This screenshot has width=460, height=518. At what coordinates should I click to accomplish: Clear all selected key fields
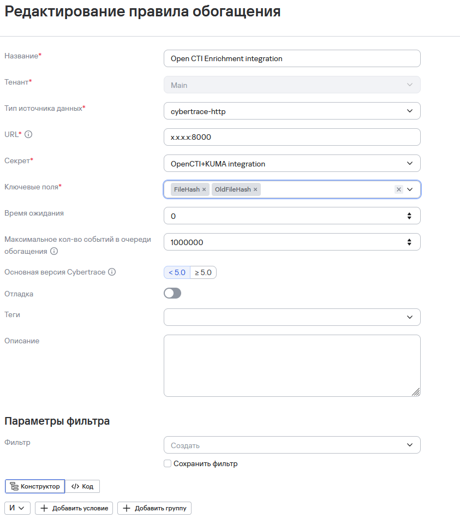[x=398, y=189]
